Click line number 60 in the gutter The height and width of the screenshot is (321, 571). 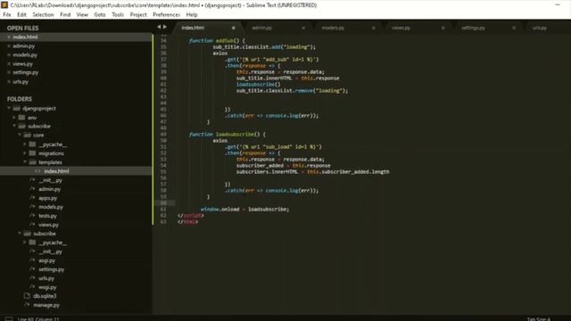[163, 203]
